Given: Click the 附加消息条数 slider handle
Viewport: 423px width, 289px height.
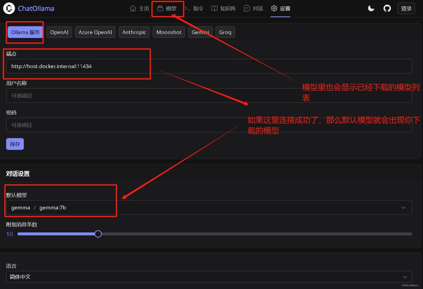Looking at the screenshot, I should [x=98, y=234].
